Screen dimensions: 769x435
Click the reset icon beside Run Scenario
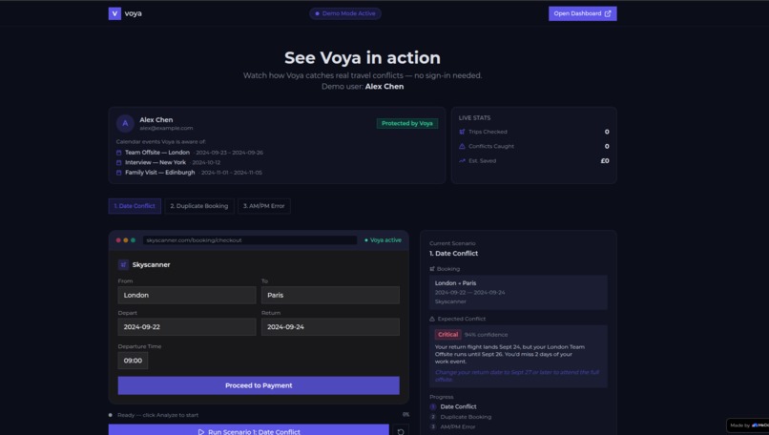click(x=401, y=431)
